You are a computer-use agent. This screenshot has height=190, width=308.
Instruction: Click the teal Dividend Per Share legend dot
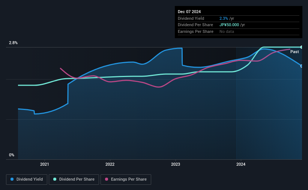pyautogui.click(x=55, y=179)
